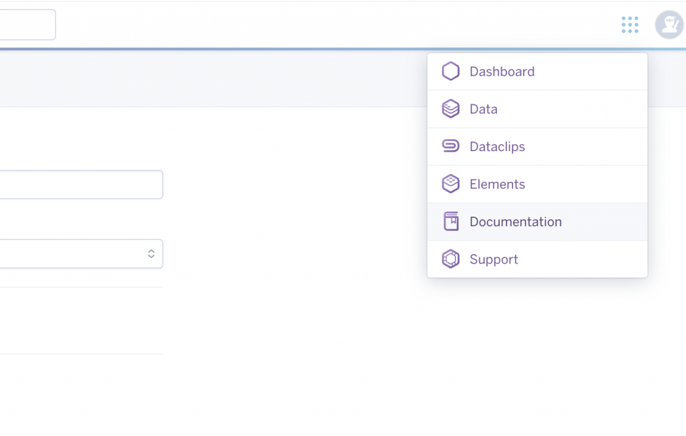The image size is (686, 436).
Task: Choose the Data menu entry
Action: (483, 109)
